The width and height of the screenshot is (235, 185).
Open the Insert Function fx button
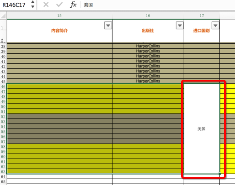point(73,5)
